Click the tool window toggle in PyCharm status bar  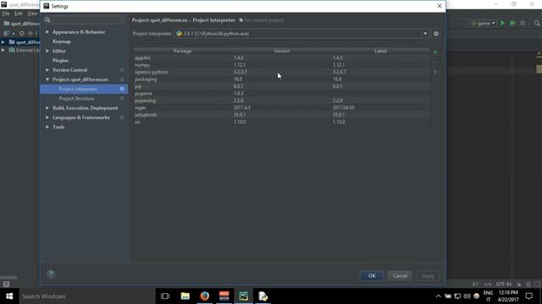[6, 284]
